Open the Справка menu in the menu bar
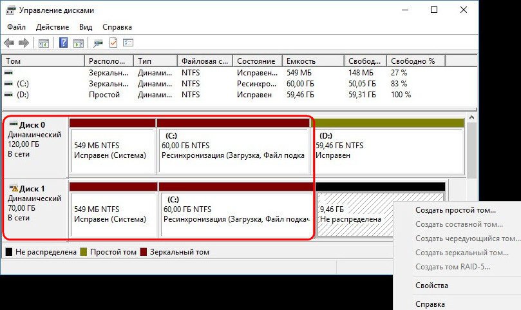Screen dimensions: 521x310 [117, 27]
